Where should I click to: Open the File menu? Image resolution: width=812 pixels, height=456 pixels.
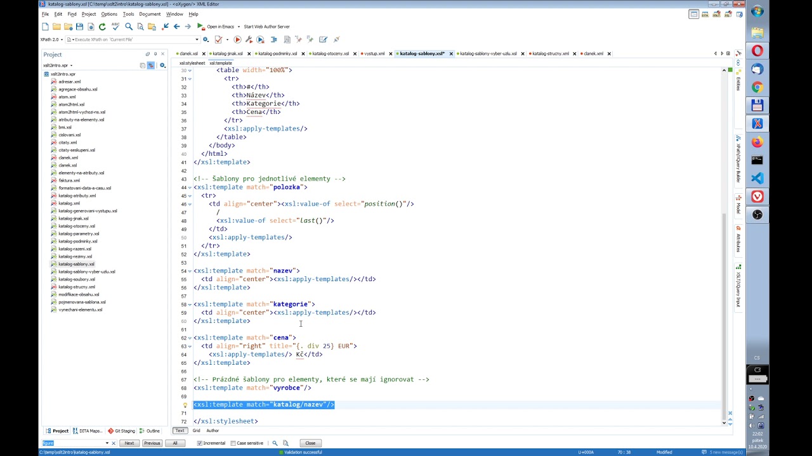coord(45,14)
